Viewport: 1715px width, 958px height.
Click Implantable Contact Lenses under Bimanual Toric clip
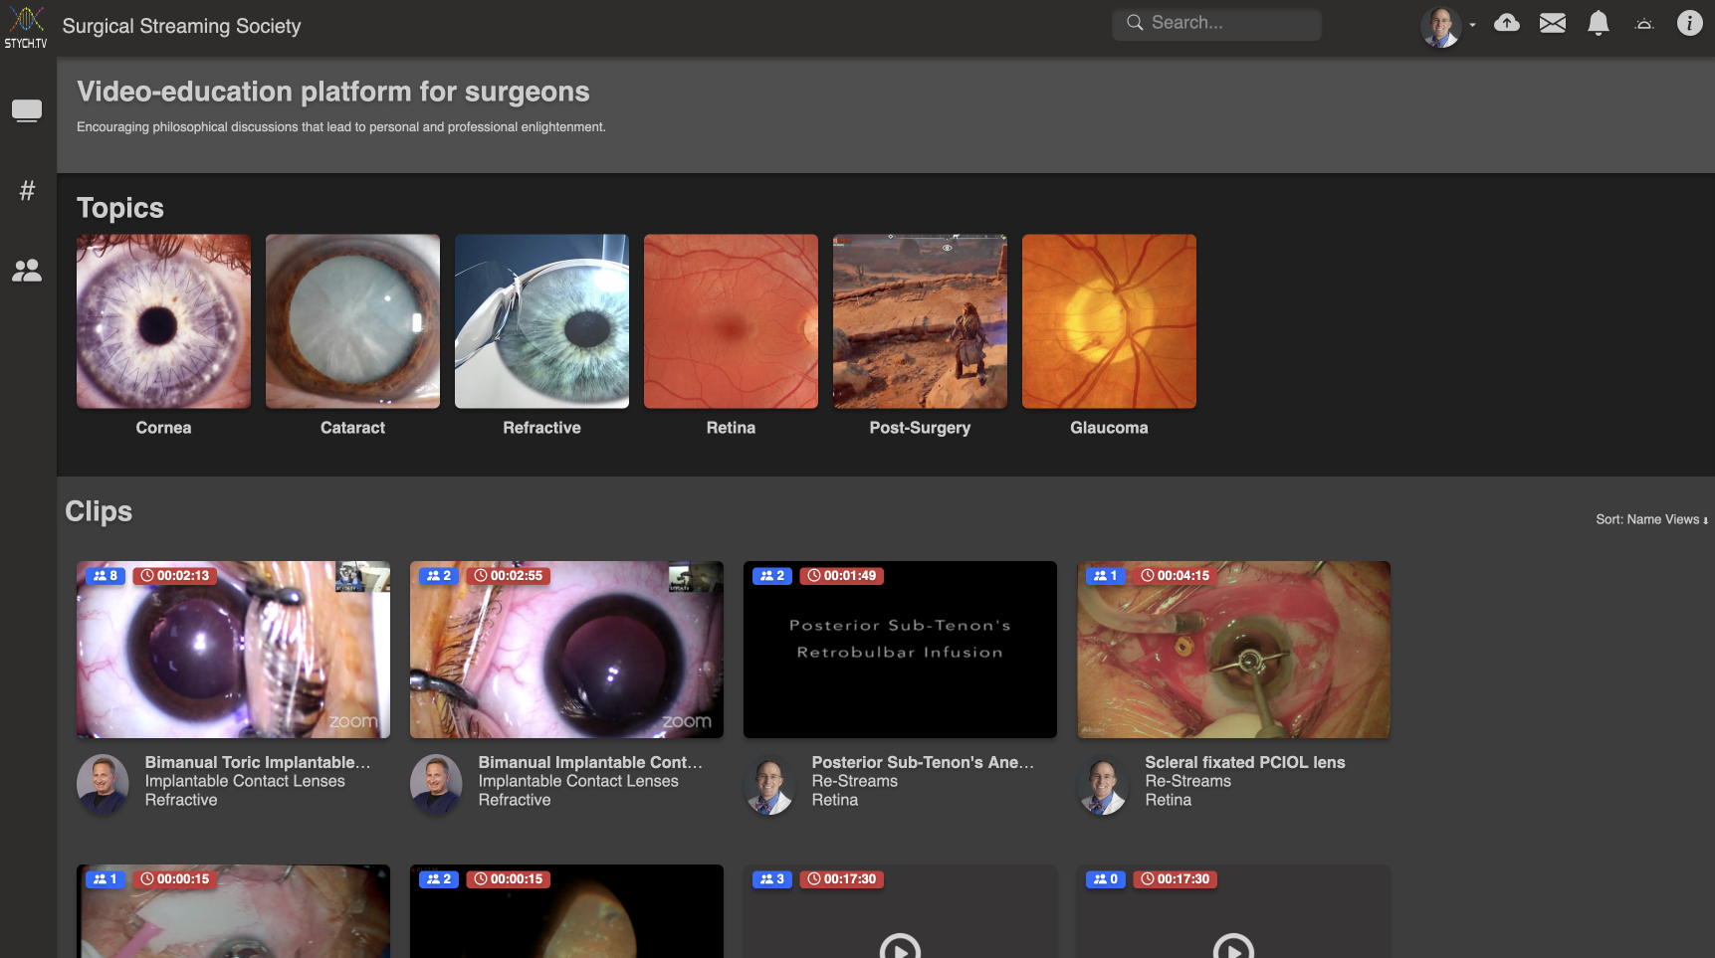(245, 781)
